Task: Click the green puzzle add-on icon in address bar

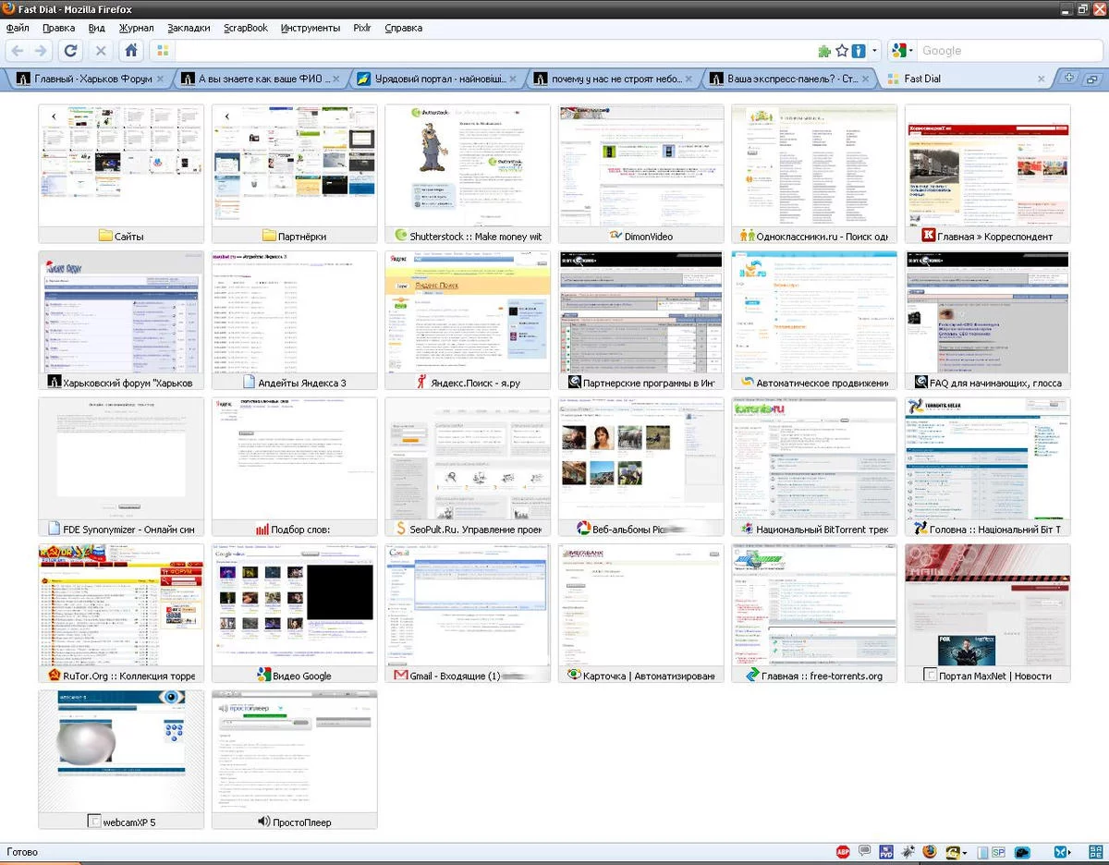Action: point(824,51)
